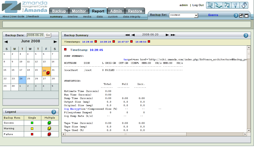Click the curved down-arrow icon
The image size is (254, 147).
[244, 5]
